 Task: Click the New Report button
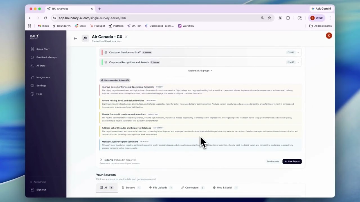[292, 161]
